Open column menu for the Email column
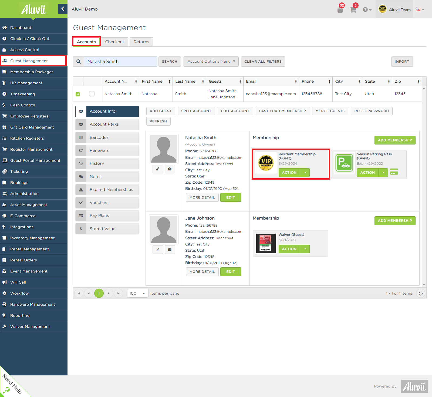This screenshot has width=432, height=397. [296, 82]
